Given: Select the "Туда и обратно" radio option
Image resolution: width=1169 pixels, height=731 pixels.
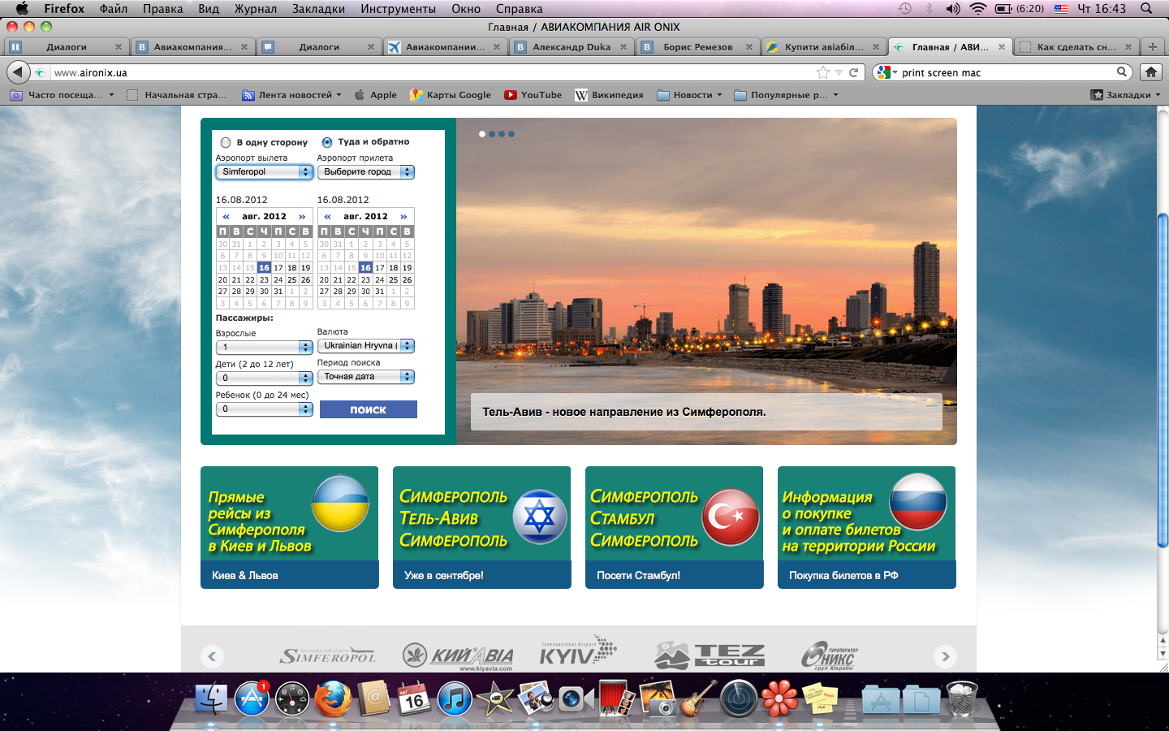Looking at the screenshot, I should [327, 142].
